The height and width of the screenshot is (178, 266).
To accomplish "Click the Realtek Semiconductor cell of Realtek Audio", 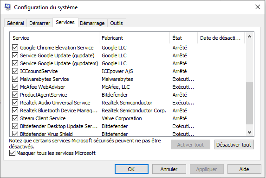I will (127, 103).
